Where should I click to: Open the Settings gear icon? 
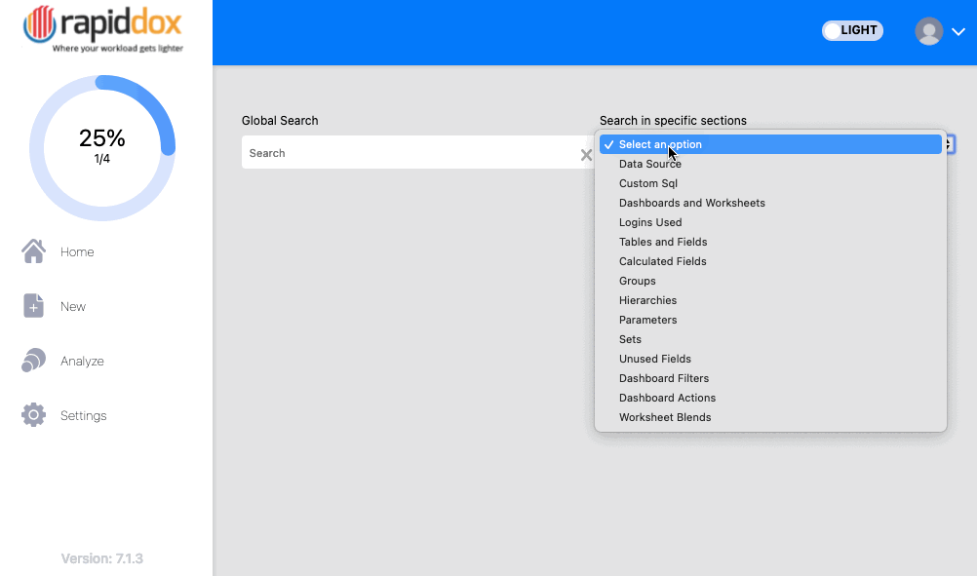(34, 415)
